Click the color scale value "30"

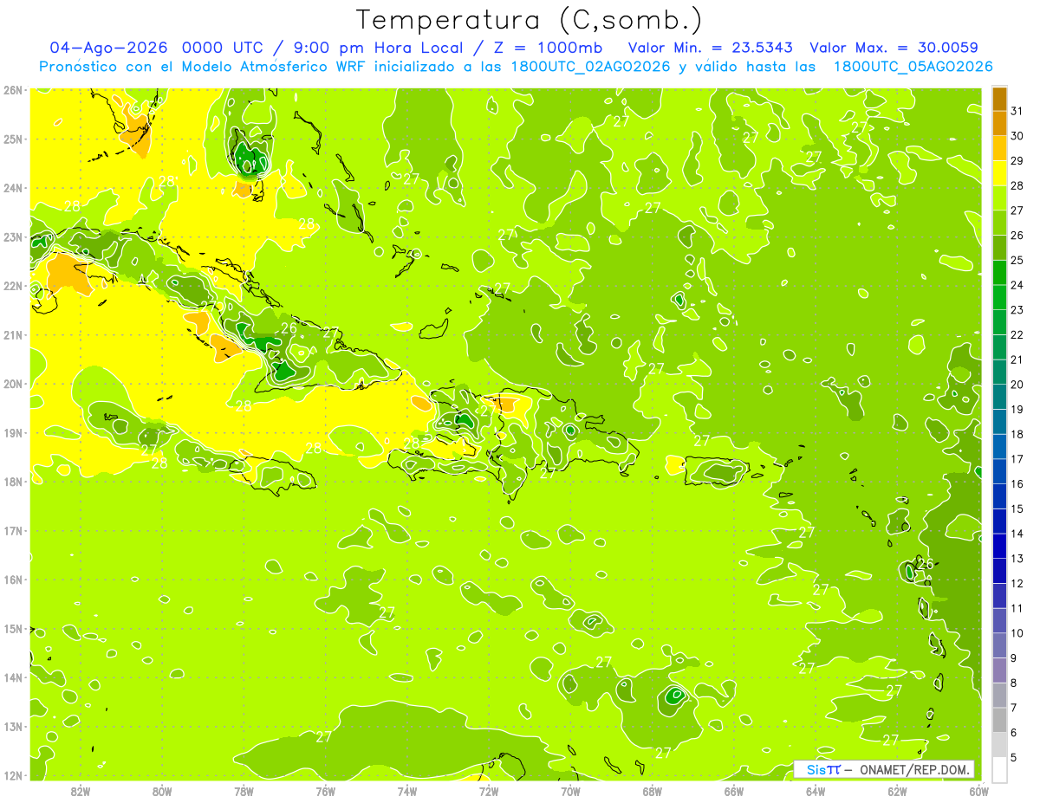[x=1017, y=136]
